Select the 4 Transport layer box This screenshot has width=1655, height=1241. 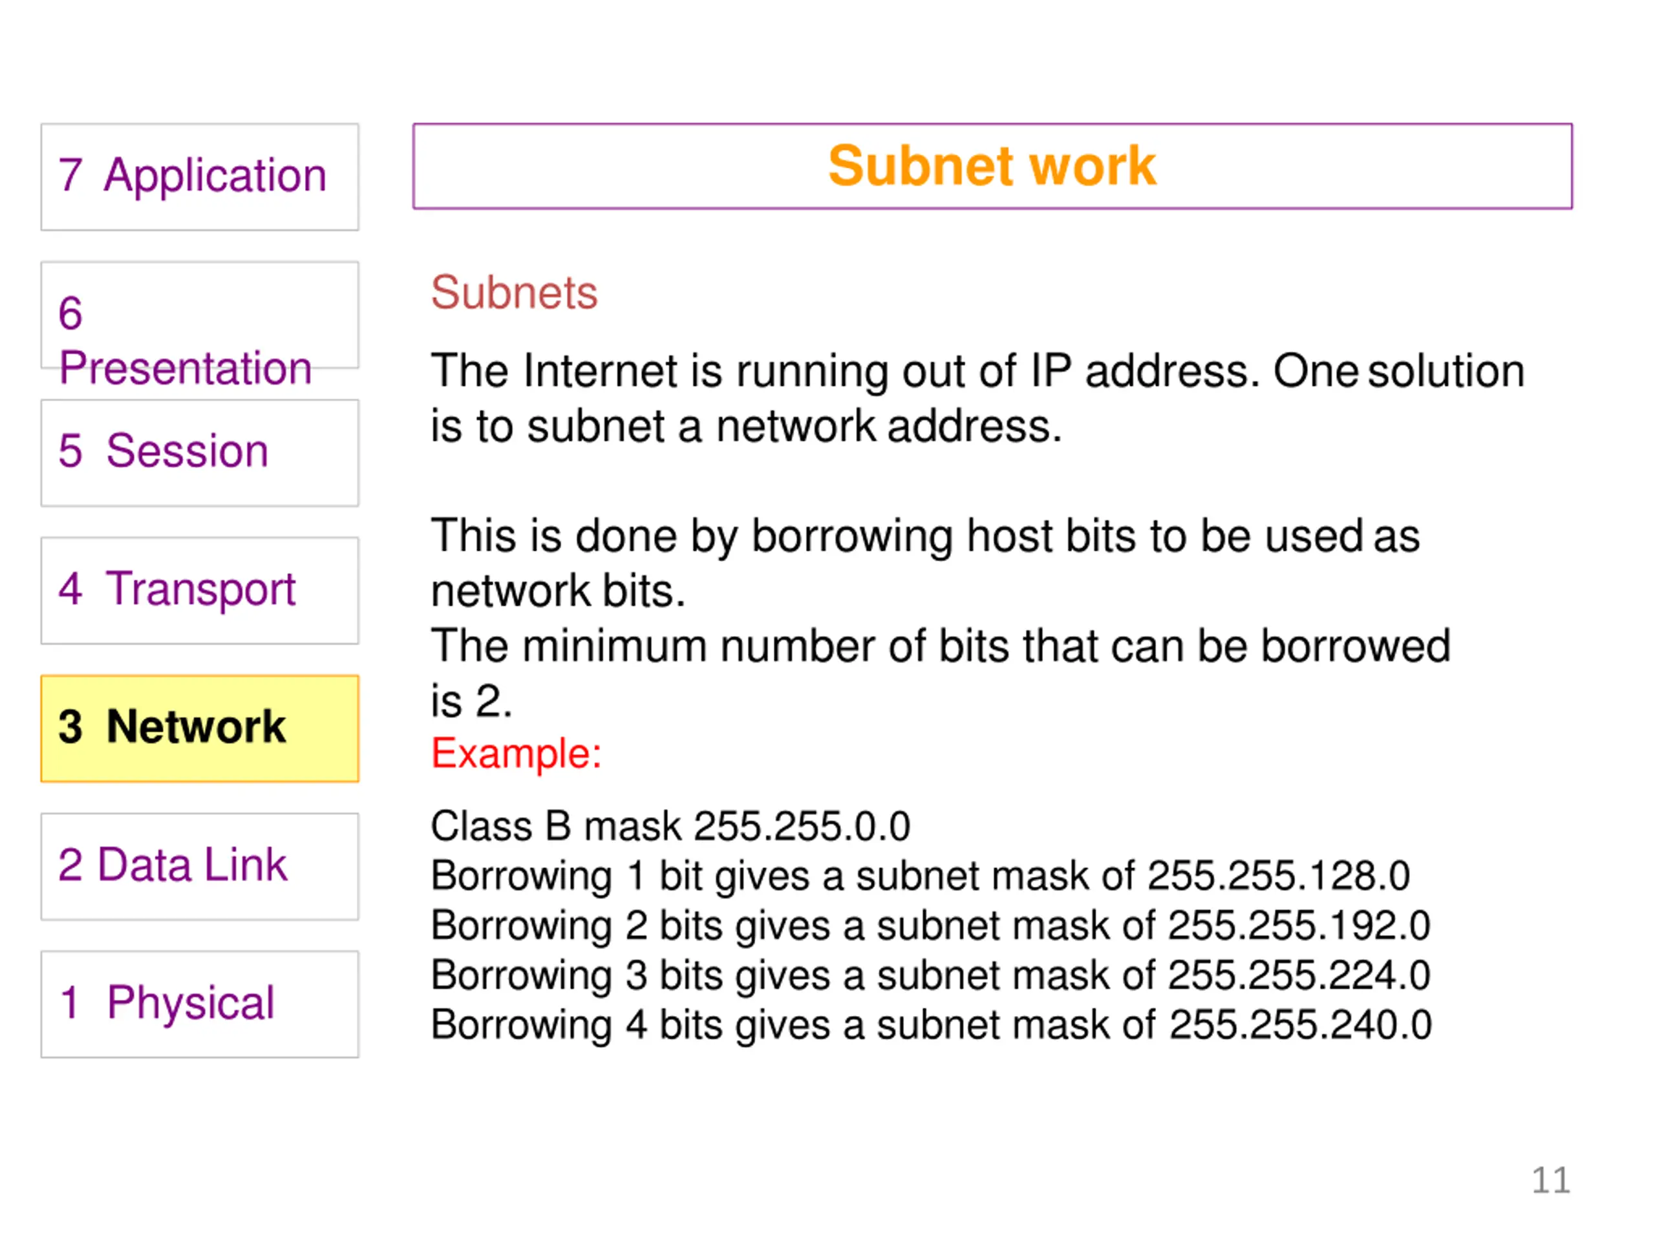coord(200,590)
